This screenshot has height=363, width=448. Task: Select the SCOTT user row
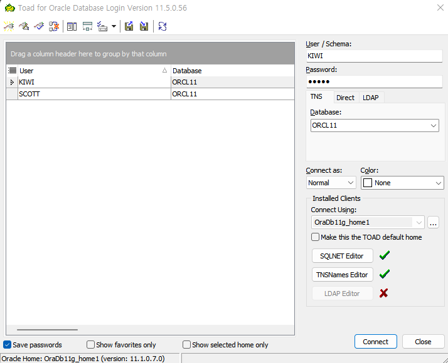pyautogui.click(x=151, y=94)
